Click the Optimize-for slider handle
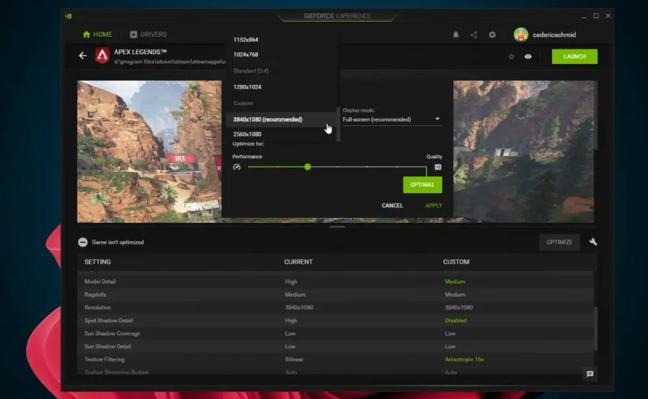The width and height of the screenshot is (648, 399). click(307, 167)
